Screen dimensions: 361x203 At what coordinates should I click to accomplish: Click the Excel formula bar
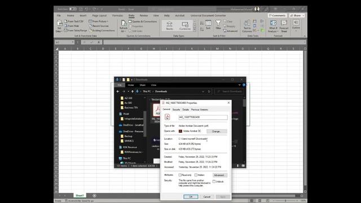(x=204, y=42)
